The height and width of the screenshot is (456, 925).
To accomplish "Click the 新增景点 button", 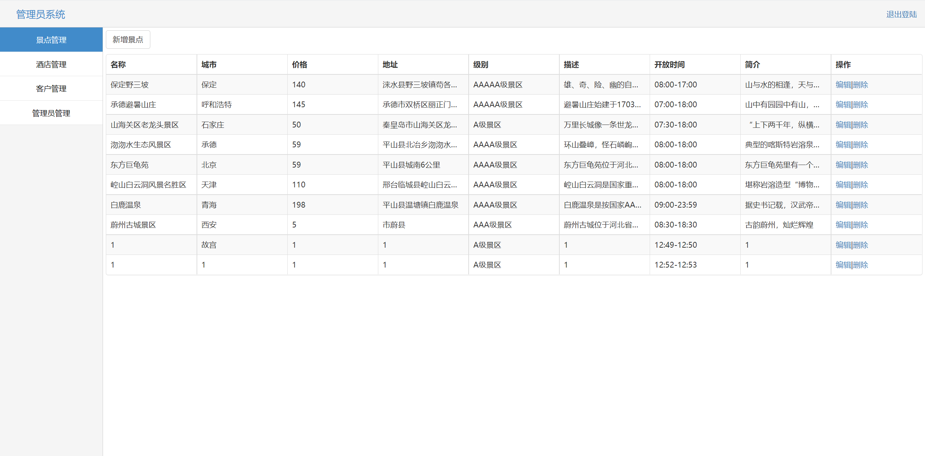I will [x=128, y=39].
